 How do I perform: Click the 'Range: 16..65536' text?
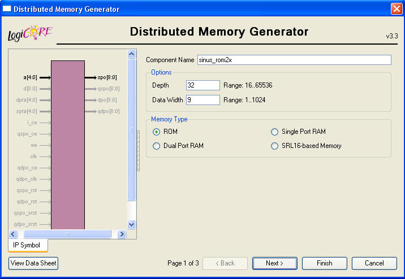pos(248,85)
